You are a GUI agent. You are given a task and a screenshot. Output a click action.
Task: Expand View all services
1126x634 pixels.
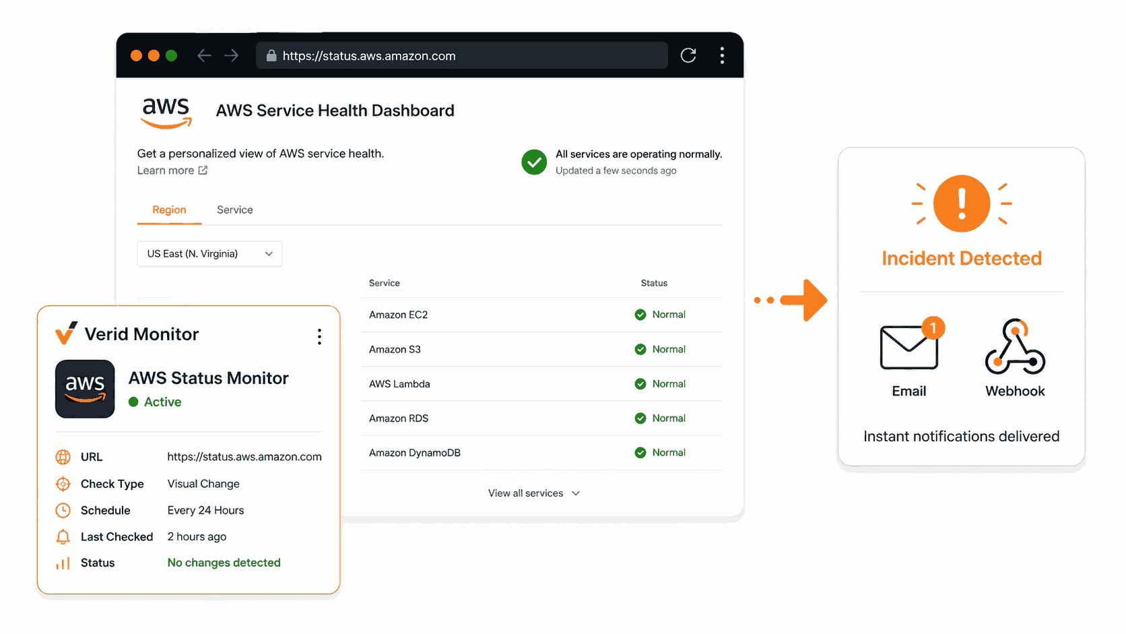pos(534,493)
